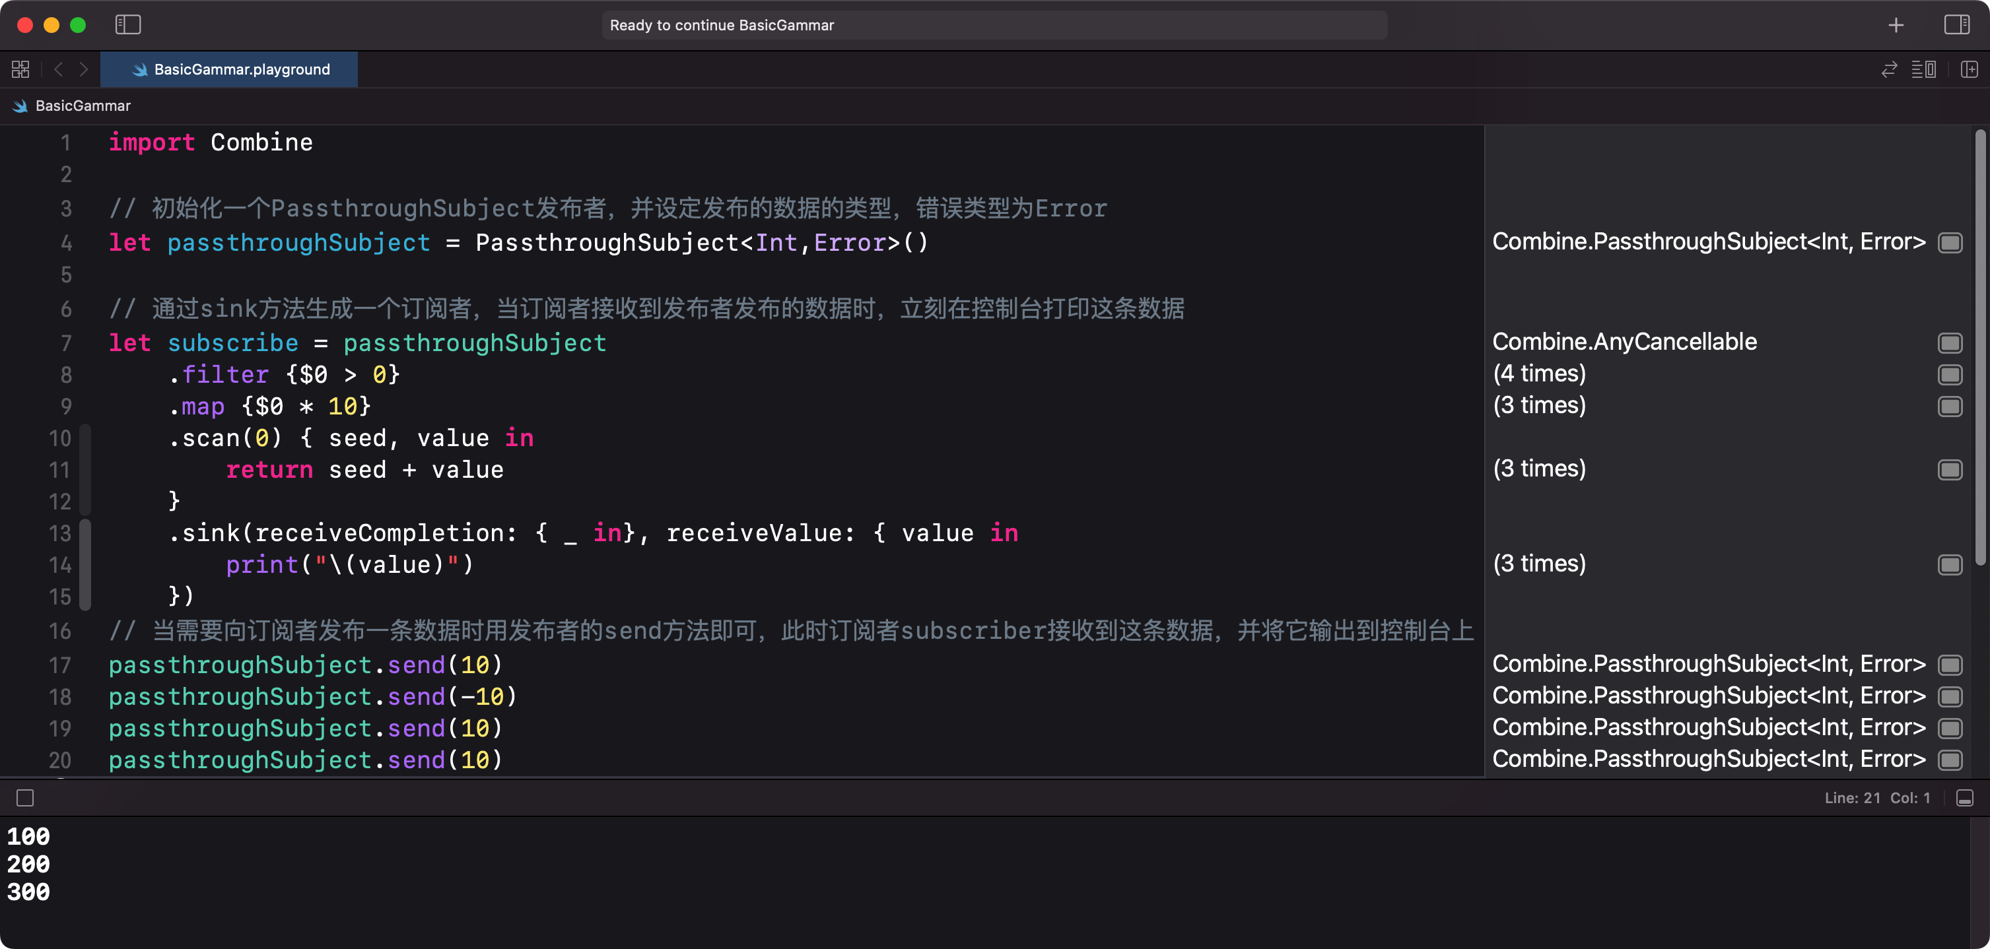Click console output 300
Viewport: 1990px width, 949px height.
tap(28, 893)
